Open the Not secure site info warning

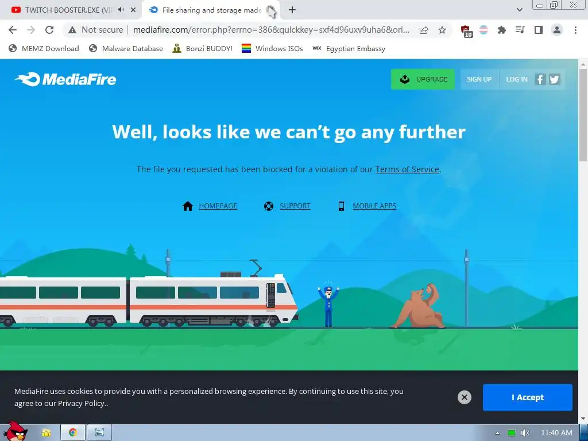(x=96, y=30)
